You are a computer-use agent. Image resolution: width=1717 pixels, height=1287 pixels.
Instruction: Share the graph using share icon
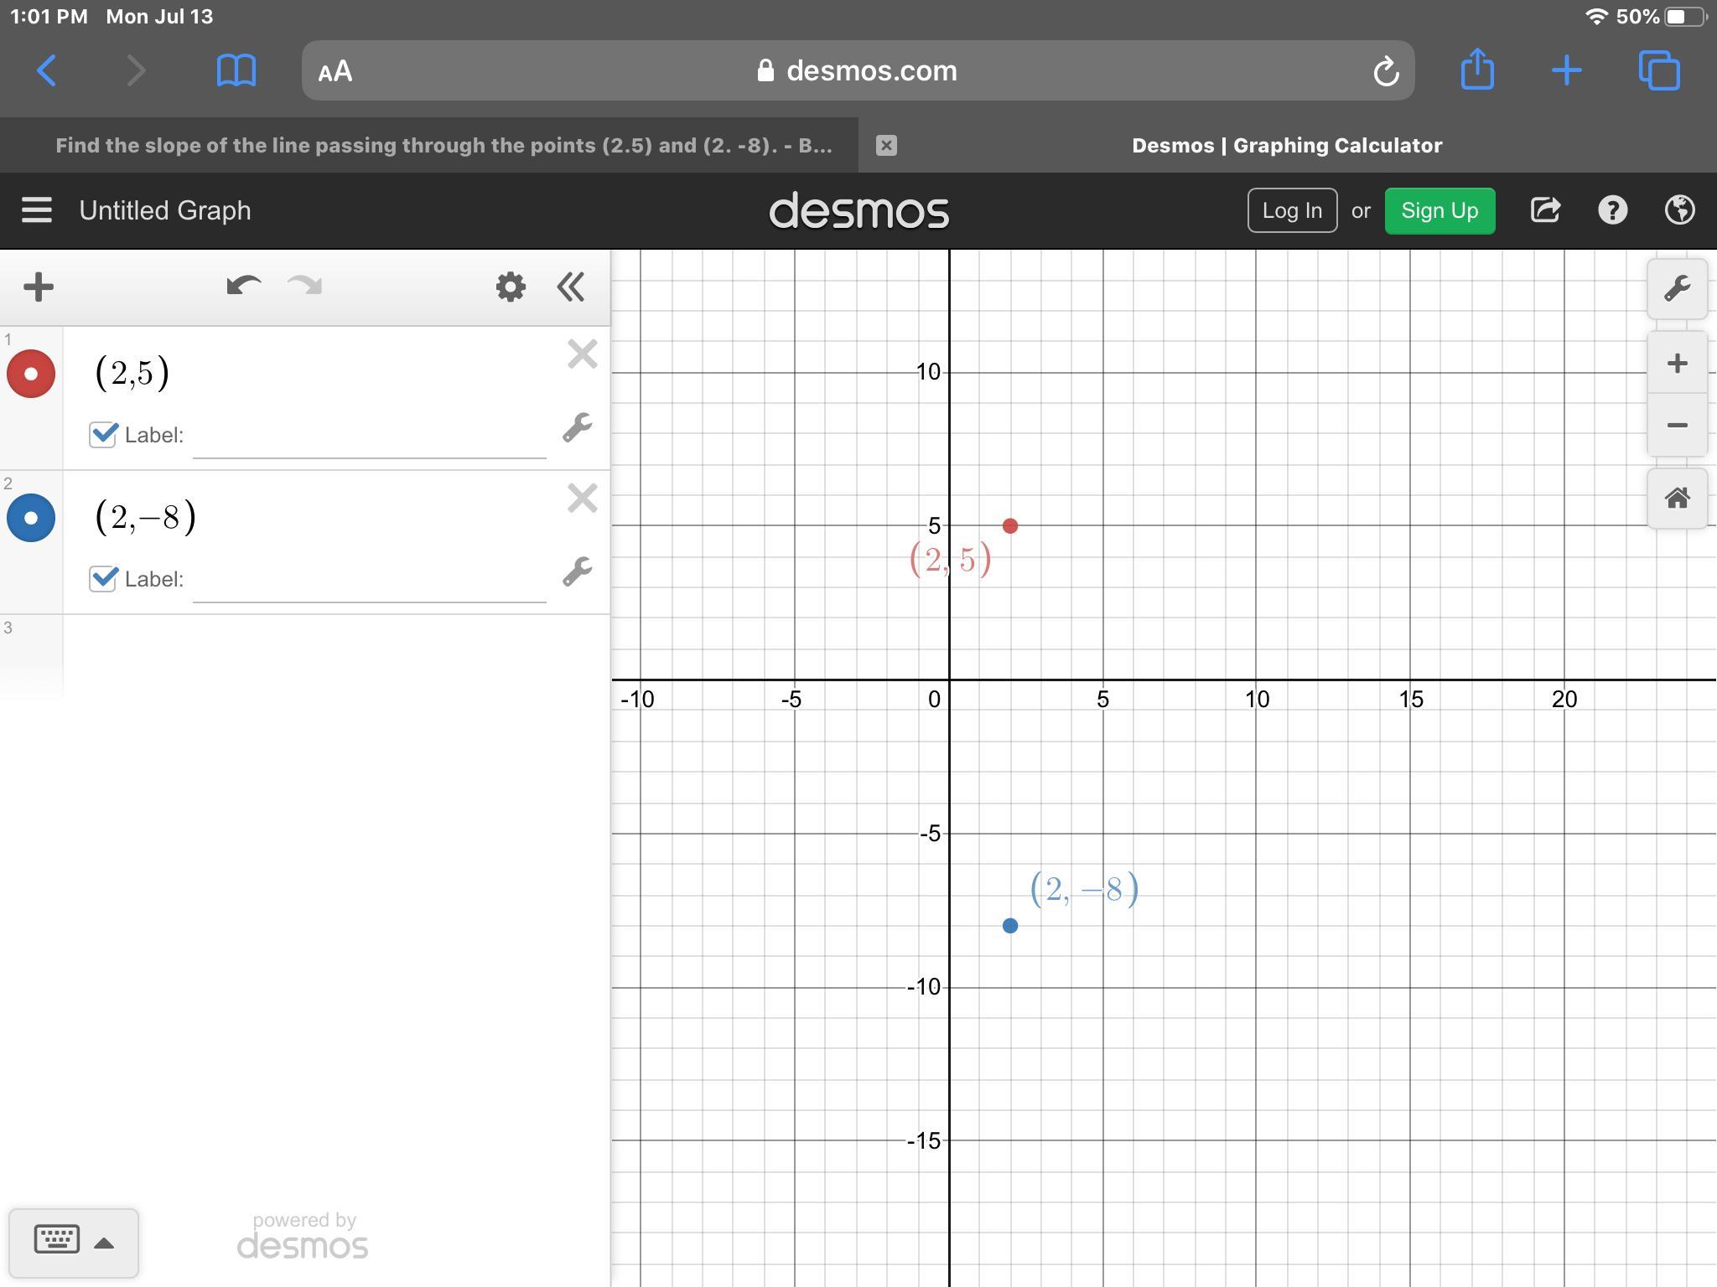click(1545, 210)
